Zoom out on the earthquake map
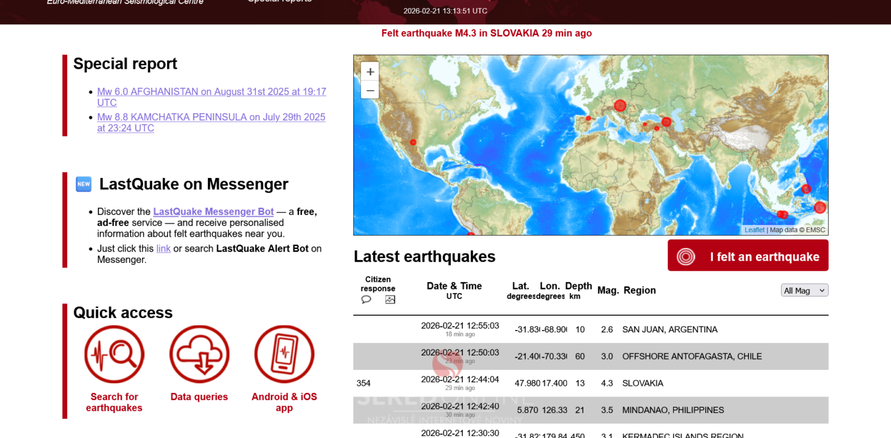Screen dimensions: 891x438 click(369, 90)
